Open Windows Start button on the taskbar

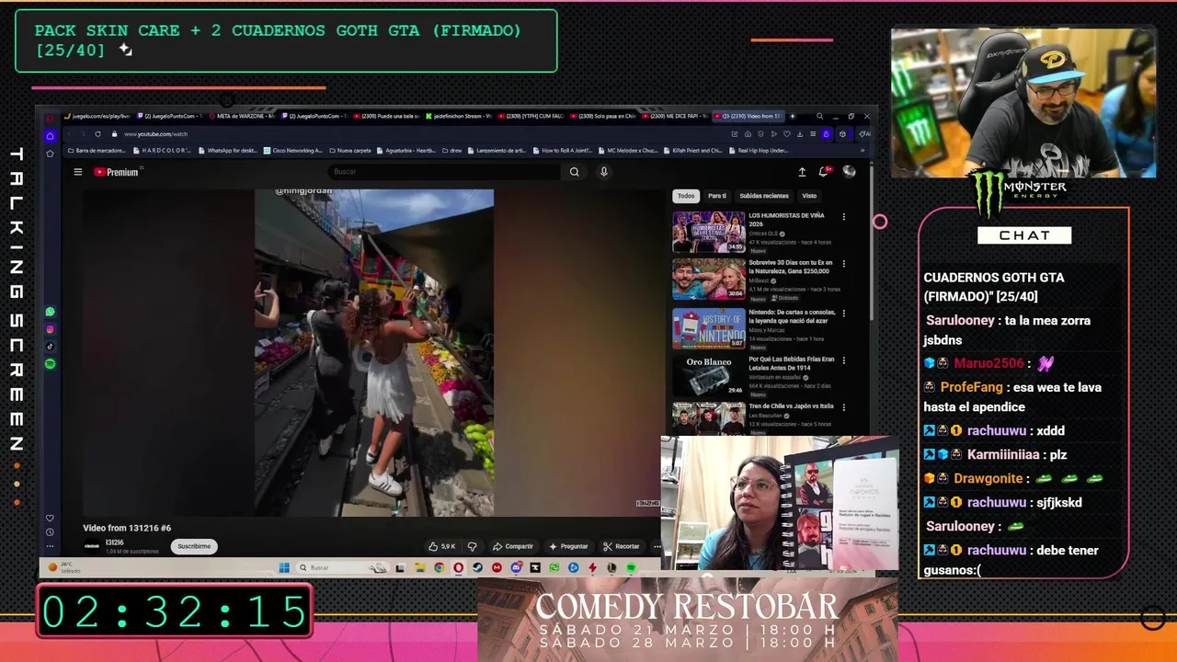click(x=284, y=567)
